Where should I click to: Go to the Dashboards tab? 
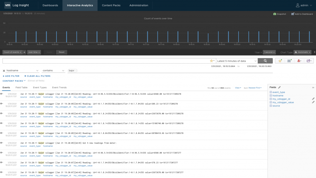pos(50,5)
